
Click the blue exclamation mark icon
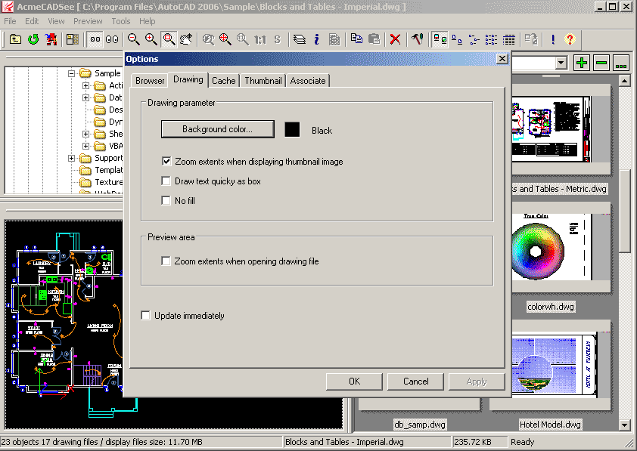553,39
